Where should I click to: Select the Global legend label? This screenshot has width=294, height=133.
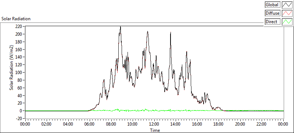(273, 5)
